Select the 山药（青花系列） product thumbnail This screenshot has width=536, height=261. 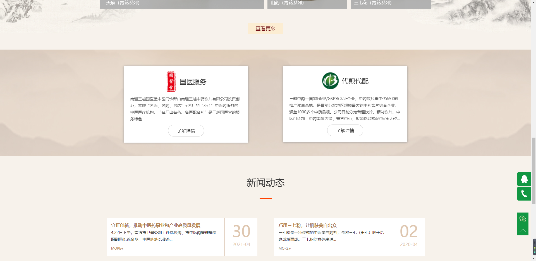click(x=307, y=4)
